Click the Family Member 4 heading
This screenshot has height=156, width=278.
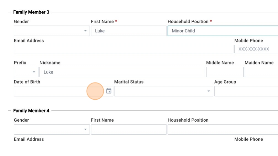pyautogui.click(x=31, y=111)
